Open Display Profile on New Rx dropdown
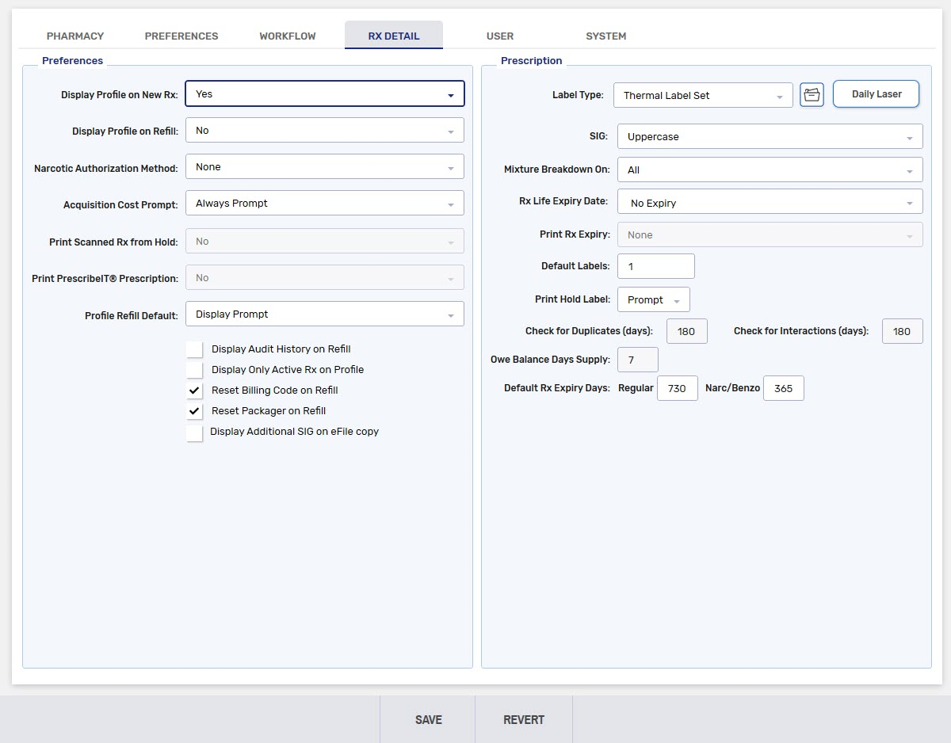 [x=324, y=94]
